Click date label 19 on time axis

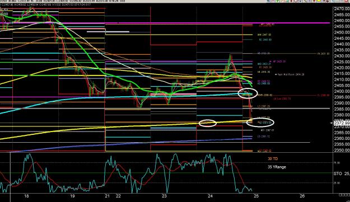[x=72, y=196]
